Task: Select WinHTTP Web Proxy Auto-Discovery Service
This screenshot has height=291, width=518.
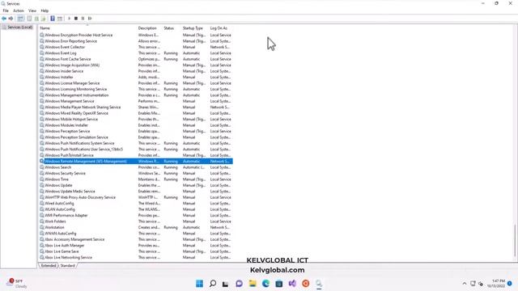Action: point(136,197)
